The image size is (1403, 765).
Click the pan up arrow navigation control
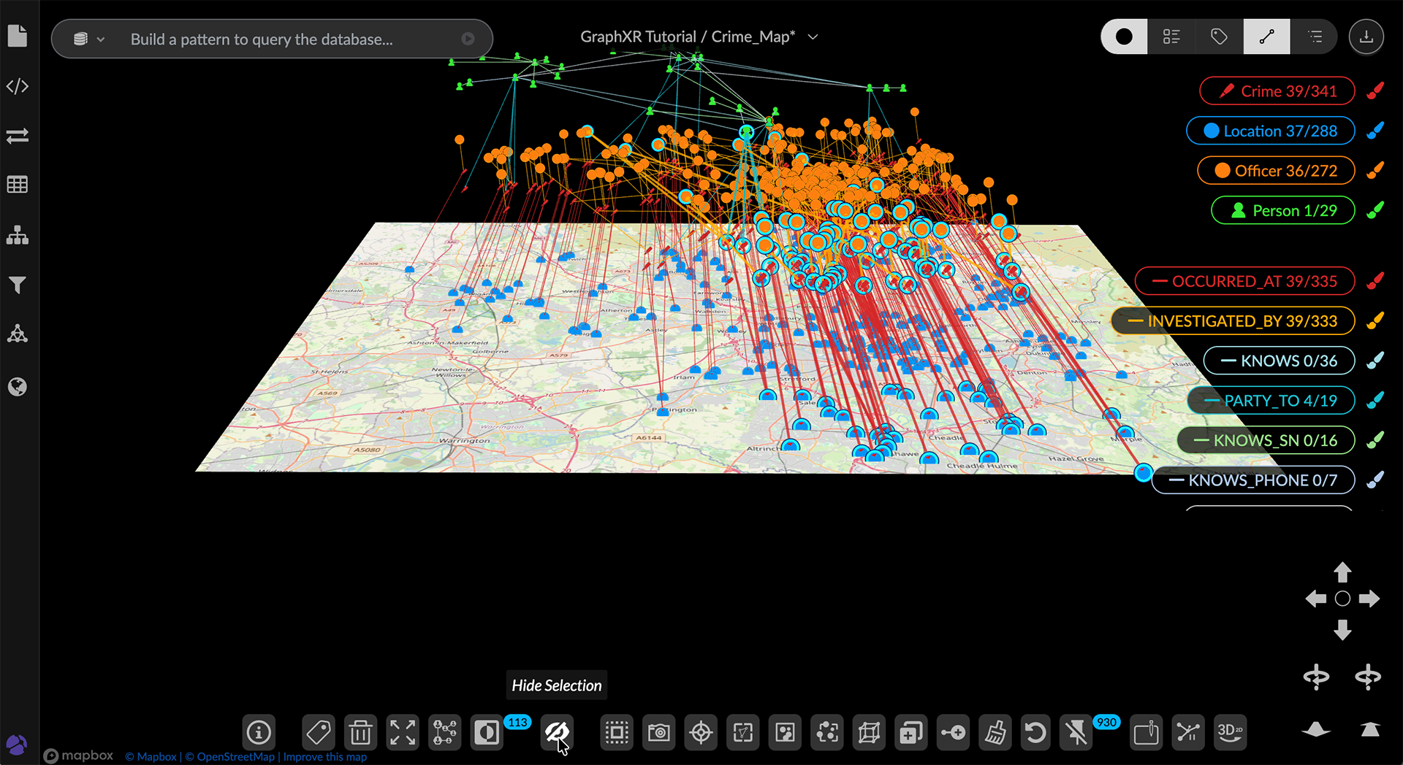[x=1342, y=571]
